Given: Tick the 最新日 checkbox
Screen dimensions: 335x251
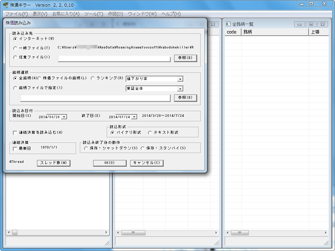Looking at the screenshot, I should [15, 149].
